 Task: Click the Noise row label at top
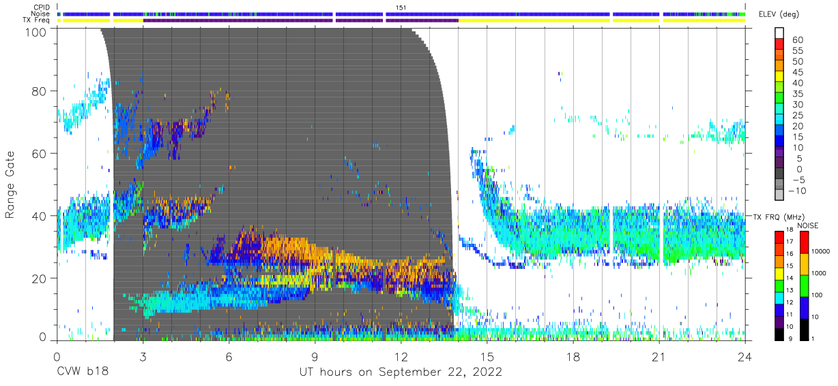[x=42, y=14]
